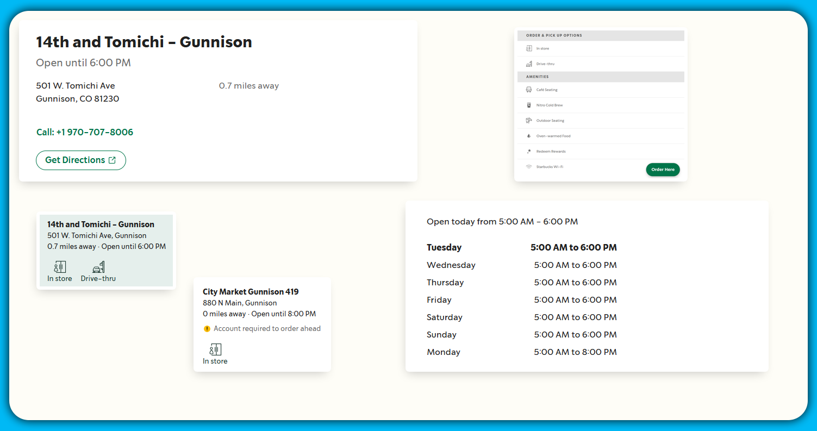Click the Outdoor Seating umbrella icon

coord(529,121)
